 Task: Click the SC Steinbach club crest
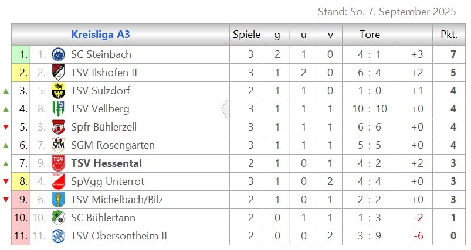coord(58,55)
